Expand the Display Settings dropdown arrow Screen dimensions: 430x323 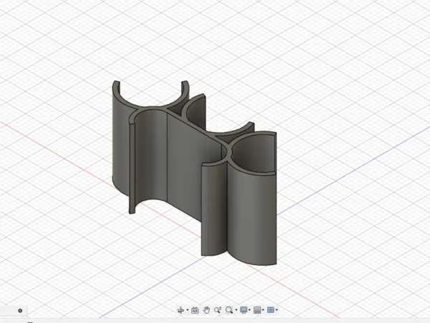click(x=249, y=310)
